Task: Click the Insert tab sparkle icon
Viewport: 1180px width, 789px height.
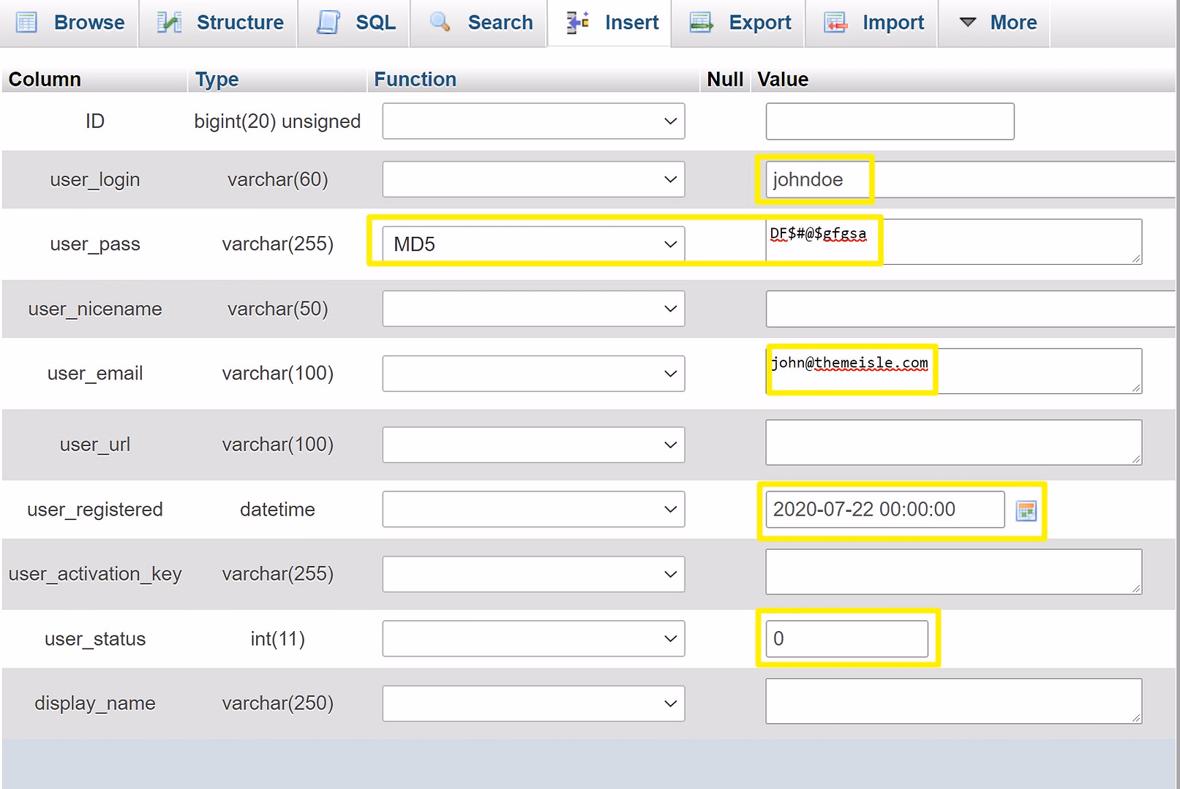Action: click(x=576, y=23)
